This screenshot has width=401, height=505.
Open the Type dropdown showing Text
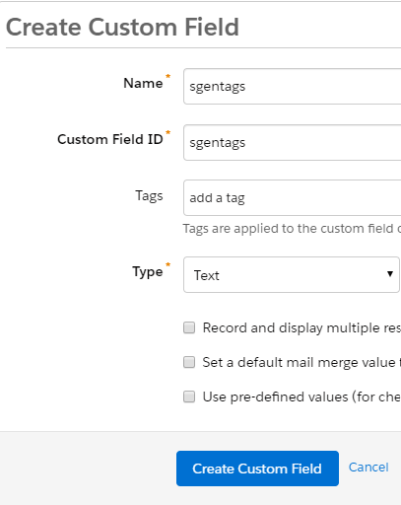(x=292, y=275)
